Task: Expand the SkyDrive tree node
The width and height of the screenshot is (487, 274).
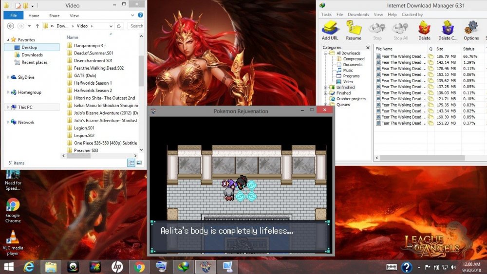Action: (8, 77)
